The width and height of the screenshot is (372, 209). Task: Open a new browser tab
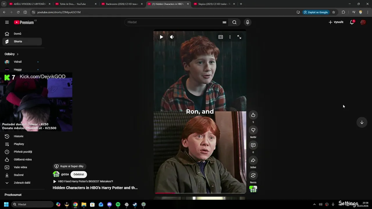241,4
